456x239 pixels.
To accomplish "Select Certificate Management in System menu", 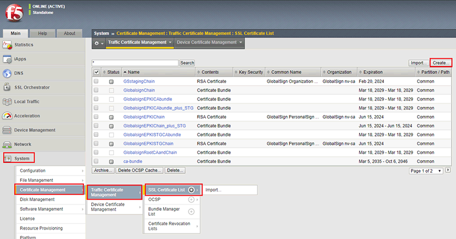I will (x=49, y=190).
